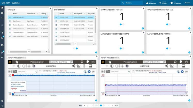Screen dimensions: 193x108
Task: Select second page dot in Latest Logbook widget
Action: (123, 48)
